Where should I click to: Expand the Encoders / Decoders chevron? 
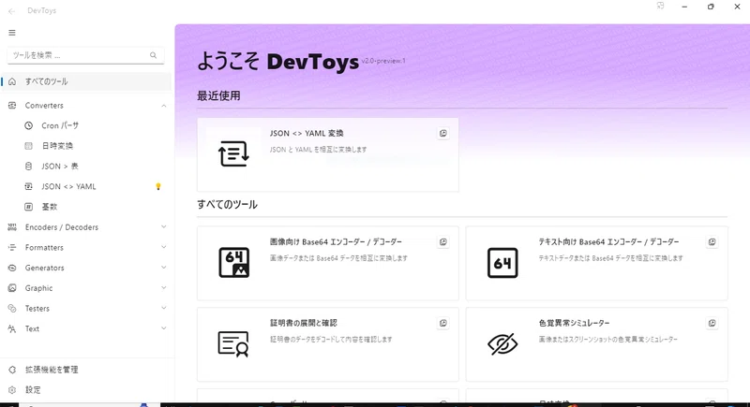click(163, 227)
